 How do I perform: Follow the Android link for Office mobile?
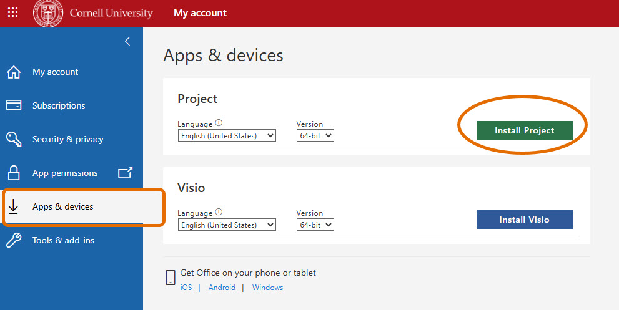tap(222, 288)
